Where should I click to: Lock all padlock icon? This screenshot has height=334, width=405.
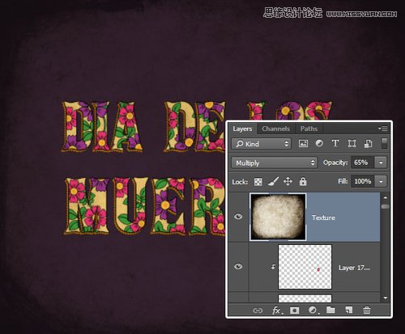coord(303,181)
